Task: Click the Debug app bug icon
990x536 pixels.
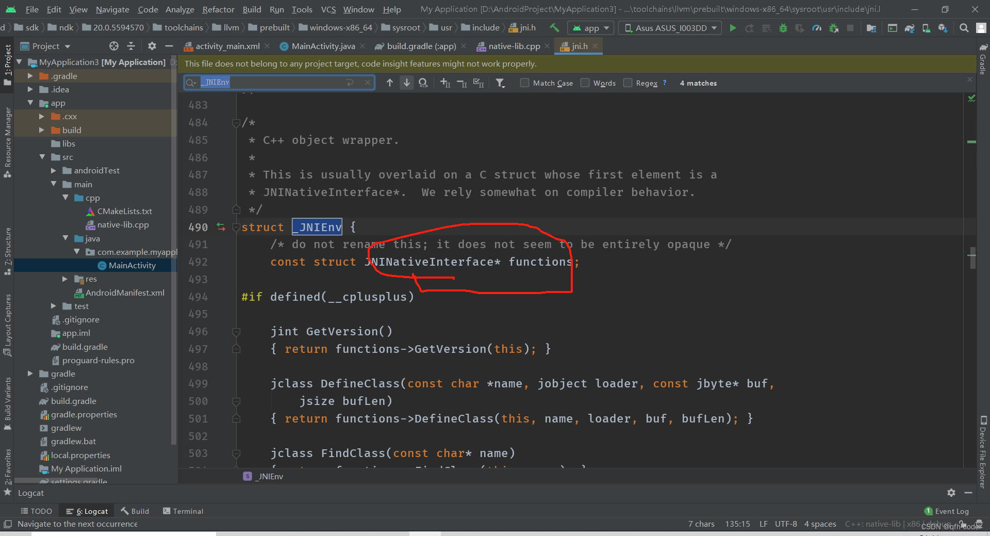Action: coord(783,28)
